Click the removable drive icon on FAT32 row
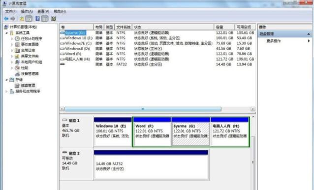Screen dimensions: 314x190 [63, 64]
